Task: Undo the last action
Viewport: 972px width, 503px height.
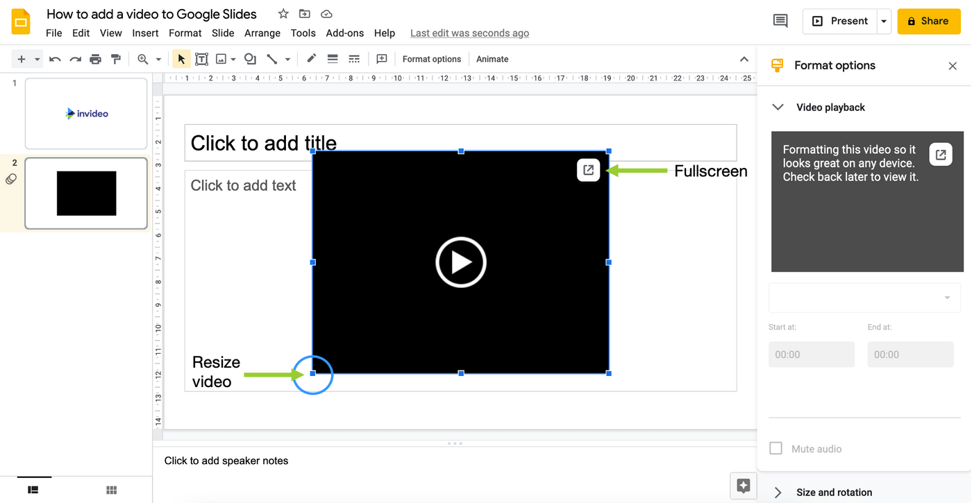Action: click(x=55, y=59)
